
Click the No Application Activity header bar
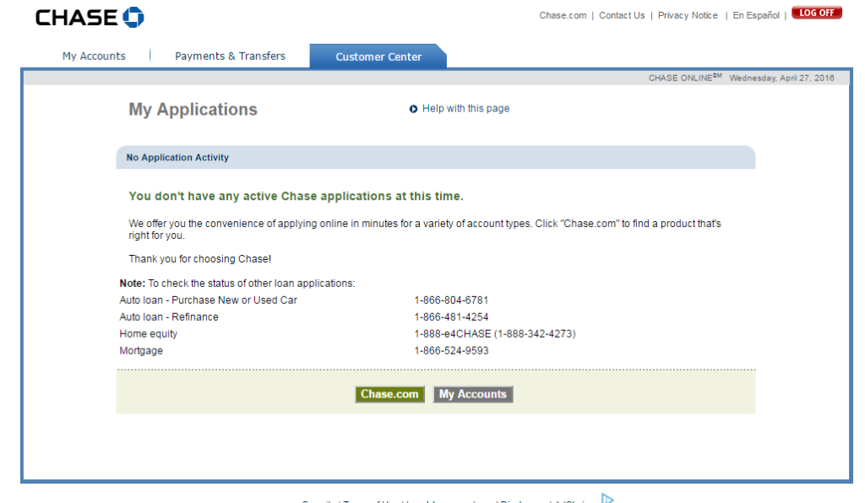436,158
